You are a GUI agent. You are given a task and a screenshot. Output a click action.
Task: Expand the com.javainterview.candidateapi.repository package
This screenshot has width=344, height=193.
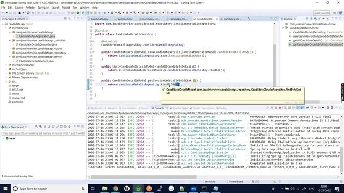[x=10, y=53]
